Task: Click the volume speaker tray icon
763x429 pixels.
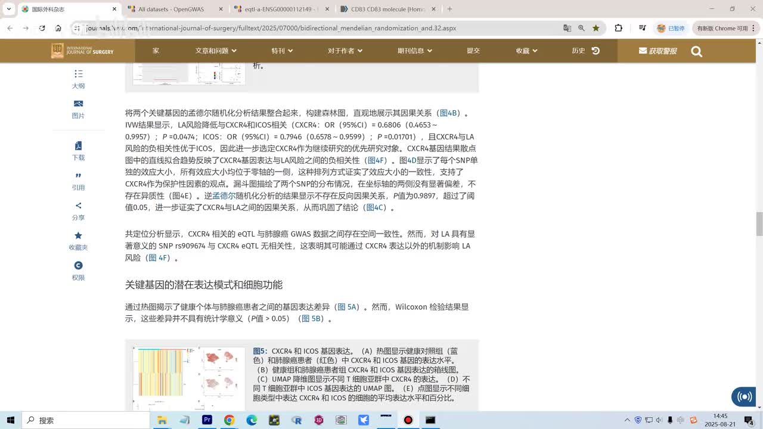Action: click(659, 420)
